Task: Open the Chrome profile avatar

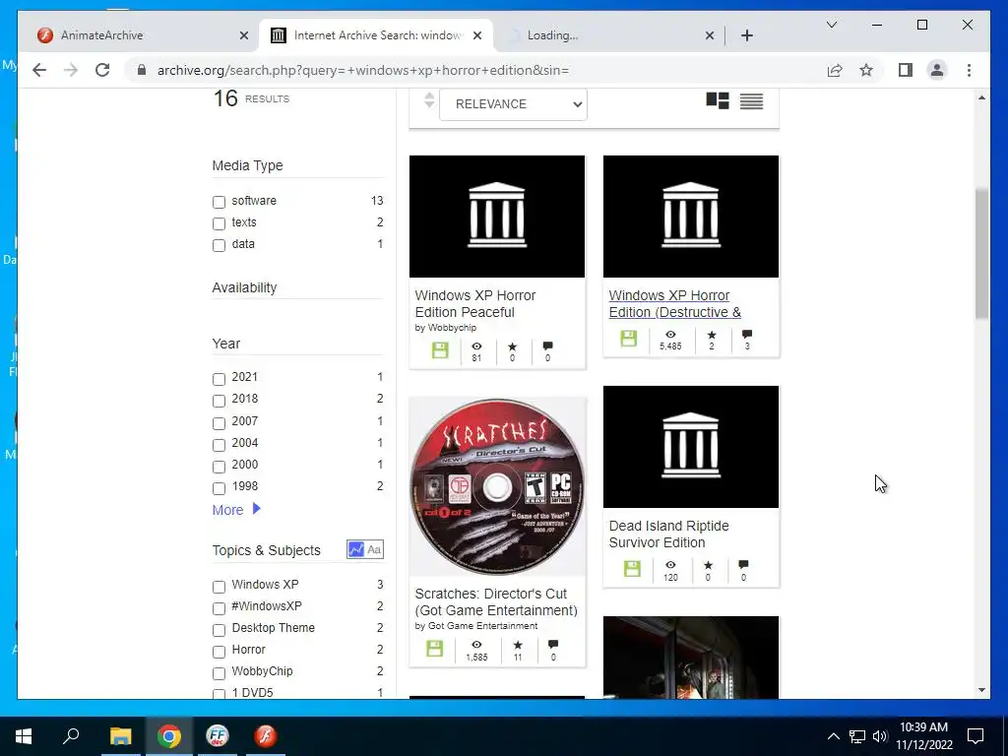Action: 937,70
